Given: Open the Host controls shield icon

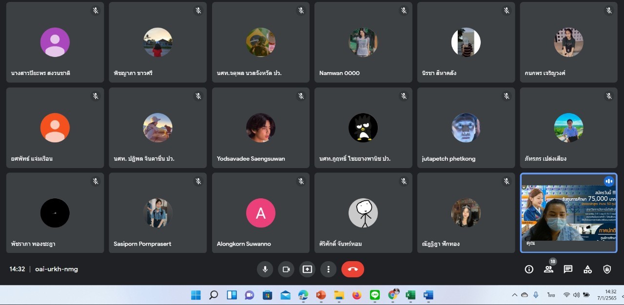Looking at the screenshot, I should click(607, 269).
